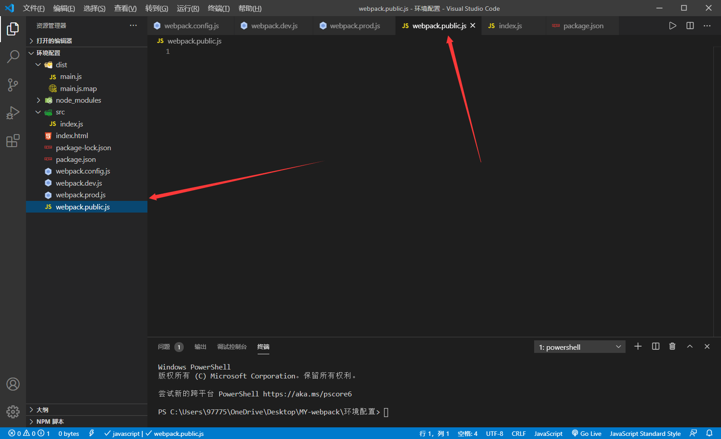Screen dimensions: 721x439
Task: Open the Source Control view icon
Action: tap(13, 85)
